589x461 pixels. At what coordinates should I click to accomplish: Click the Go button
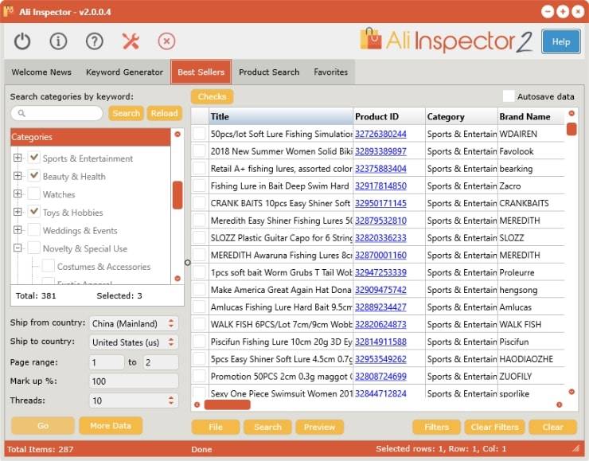[43, 426]
